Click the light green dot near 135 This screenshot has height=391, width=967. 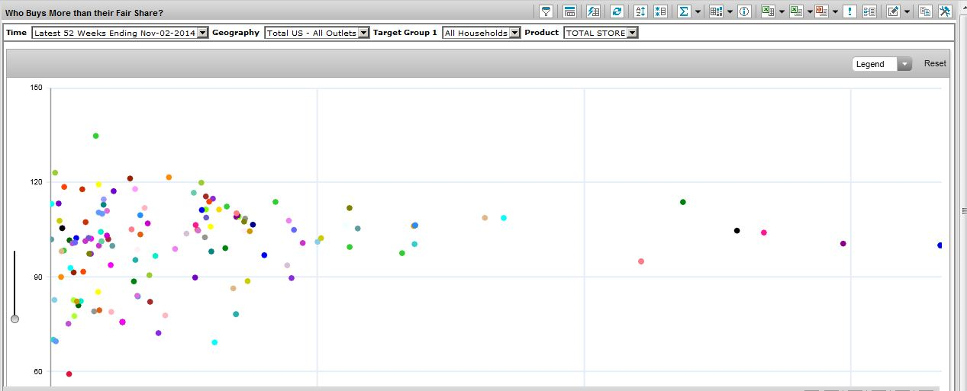(x=95, y=136)
